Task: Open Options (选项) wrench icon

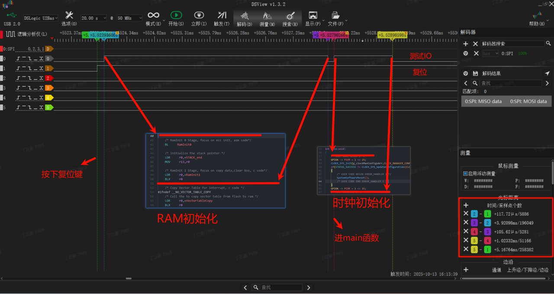Action: [69, 16]
